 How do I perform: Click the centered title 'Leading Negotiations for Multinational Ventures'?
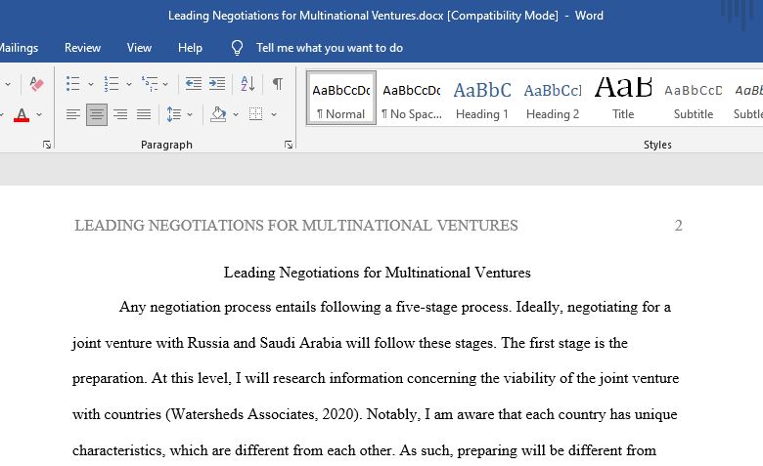(x=378, y=273)
